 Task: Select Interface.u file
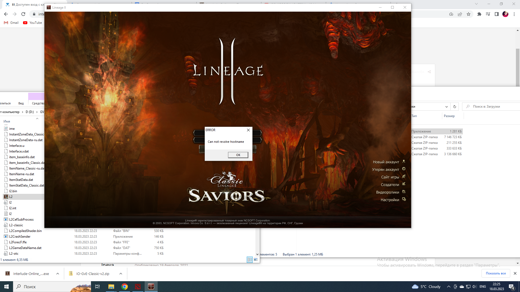click(x=17, y=146)
